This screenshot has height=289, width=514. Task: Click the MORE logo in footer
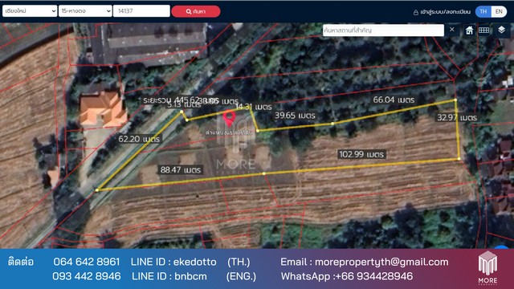click(487, 267)
